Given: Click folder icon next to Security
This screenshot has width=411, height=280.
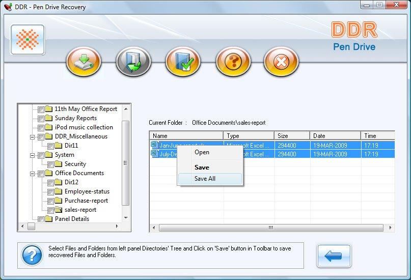Looking at the screenshot, I should point(58,164).
